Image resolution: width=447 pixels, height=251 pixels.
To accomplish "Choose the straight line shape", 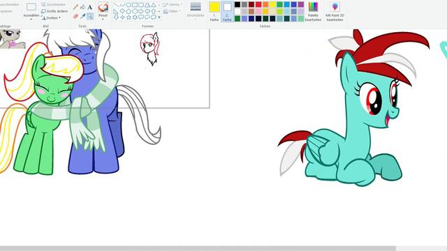I will pos(116,5).
